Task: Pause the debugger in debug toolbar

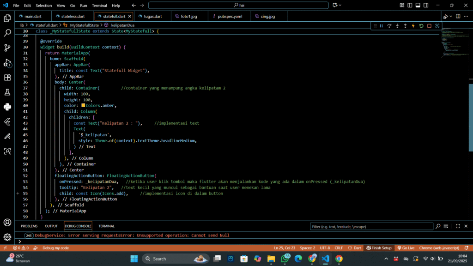Action: pyautogui.click(x=381, y=26)
